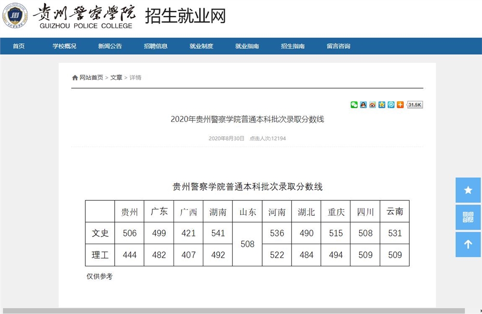Click the 仅供参考 note below table
The width and height of the screenshot is (482, 314).
100,276
